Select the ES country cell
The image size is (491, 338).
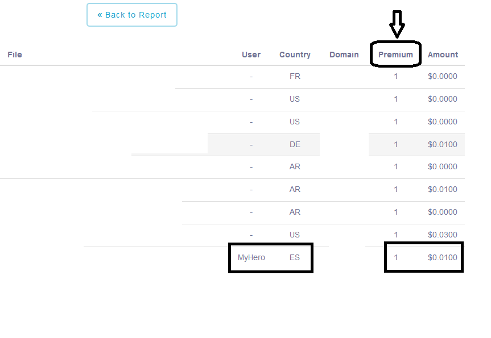click(x=295, y=257)
